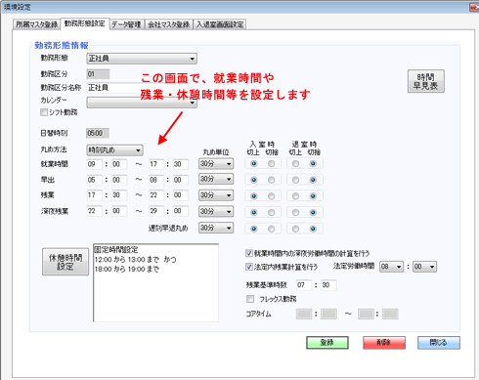Select 入室時 切捨 radio for 残業
This screenshot has height=380, width=479.
tap(271, 196)
